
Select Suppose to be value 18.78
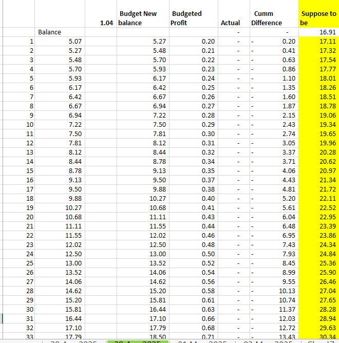coord(318,106)
